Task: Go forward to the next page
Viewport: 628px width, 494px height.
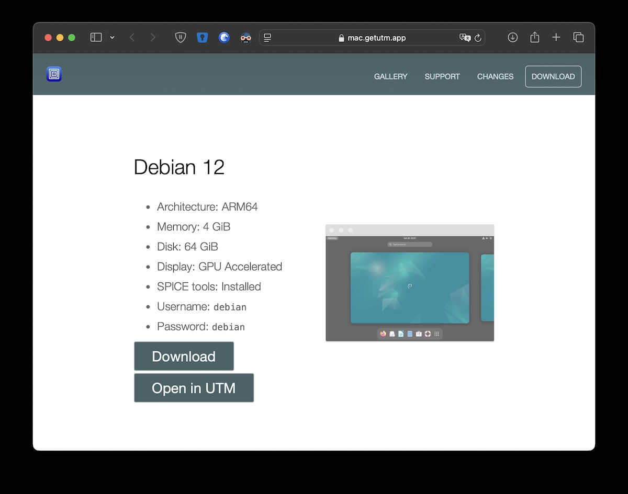Action: tap(153, 38)
